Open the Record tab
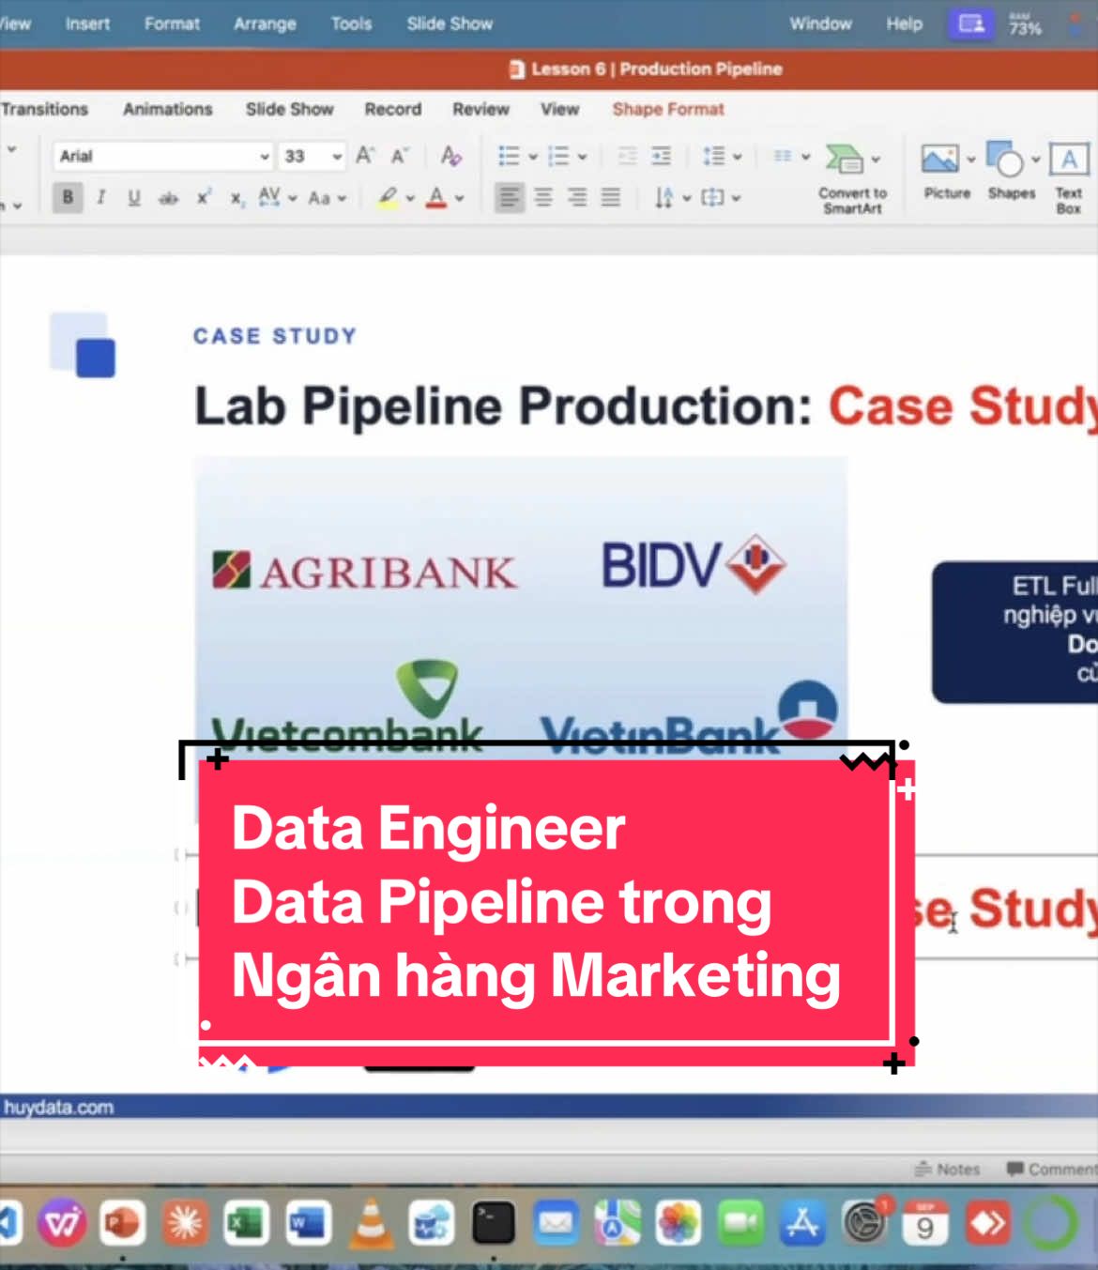This screenshot has width=1098, height=1270. (x=392, y=109)
